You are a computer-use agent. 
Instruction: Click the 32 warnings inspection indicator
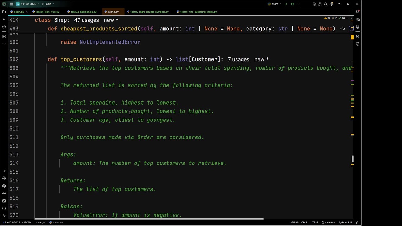327,18
